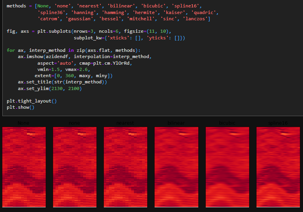Viewport: 303px width, 212px height.
Task: Click the 'mitchell' string in code
Action: pyautogui.click(x=141, y=19)
